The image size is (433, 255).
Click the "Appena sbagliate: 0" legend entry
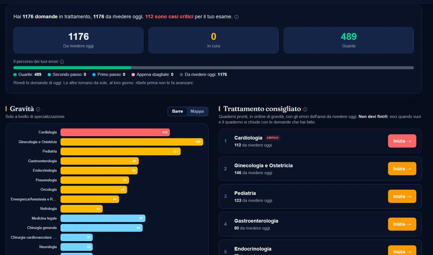(x=152, y=74)
